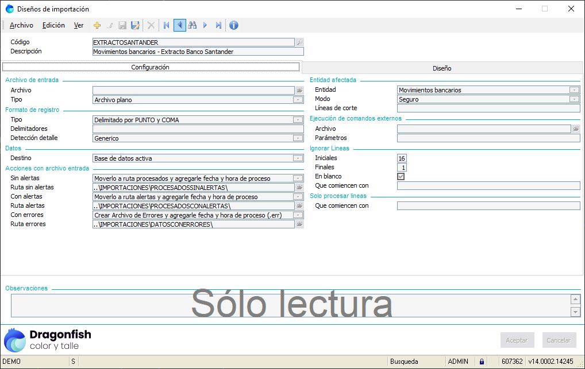Click the Save diskette icon
Image resolution: width=585 pixels, height=369 pixels.
[122, 25]
